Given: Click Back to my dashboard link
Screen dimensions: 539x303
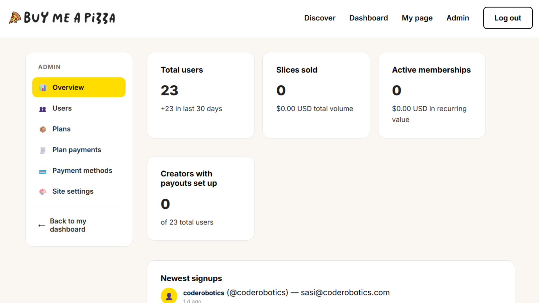Looking at the screenshot, I should 68,225.
